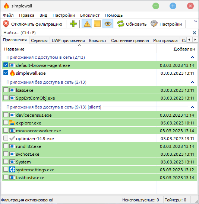Open the Помощь menu
The height and width of the screenshot is (204, 199).
114,15
